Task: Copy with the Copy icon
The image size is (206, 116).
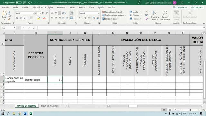Action: click(x=9, y=16)
